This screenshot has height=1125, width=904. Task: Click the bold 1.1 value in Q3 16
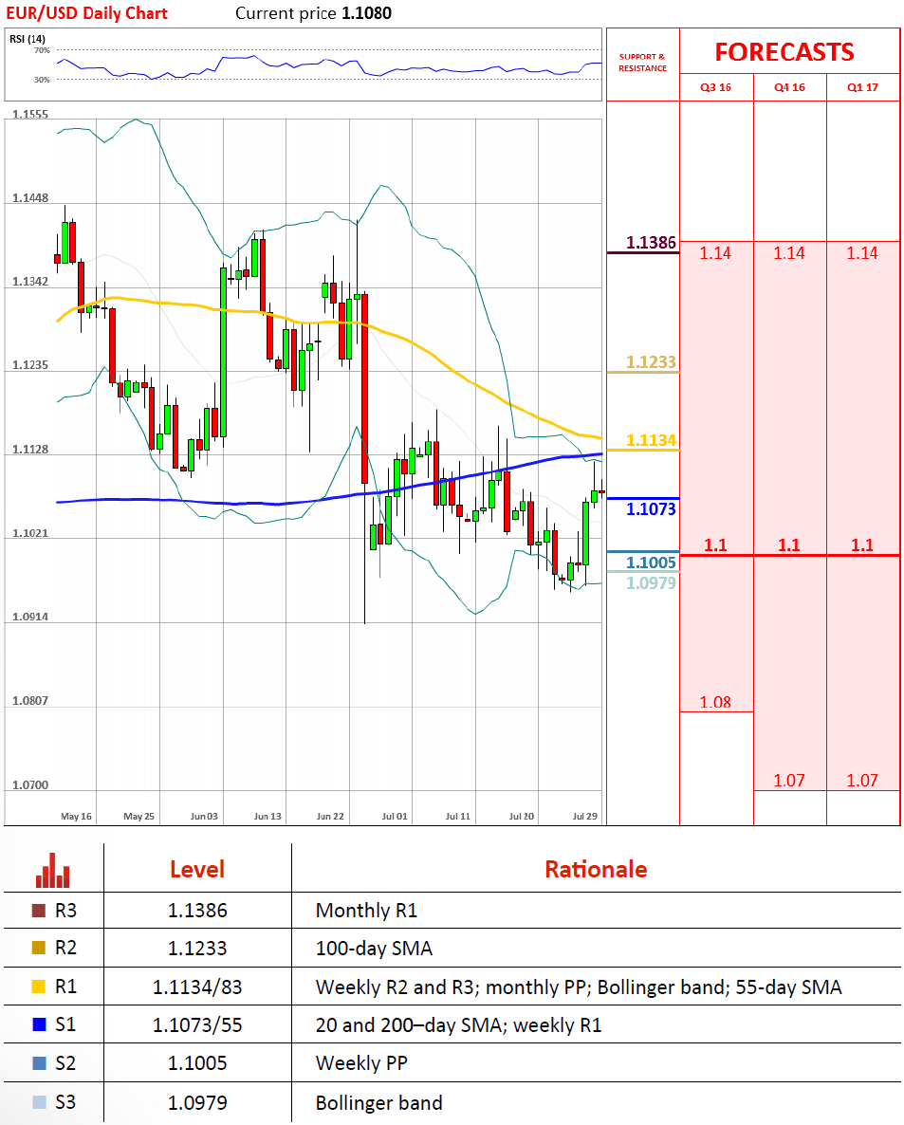[x=715, y=545]
